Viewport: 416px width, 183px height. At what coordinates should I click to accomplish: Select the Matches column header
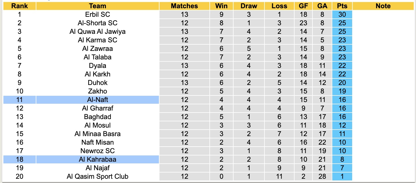[x=184, y=6]
